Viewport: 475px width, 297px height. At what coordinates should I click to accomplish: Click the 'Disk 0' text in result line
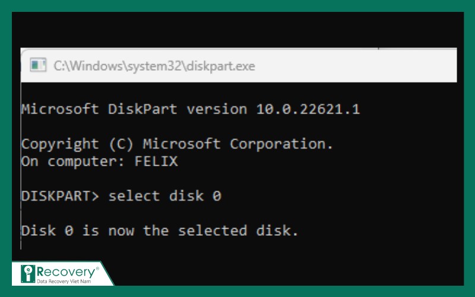[47, 230]
